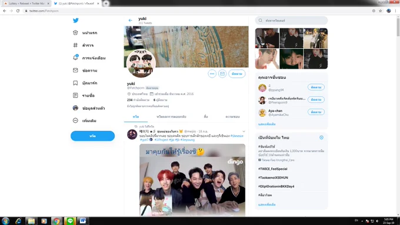Viewport: 400px width, 225px height.
Task: Click Show more under who to follow
Action: 267,124
